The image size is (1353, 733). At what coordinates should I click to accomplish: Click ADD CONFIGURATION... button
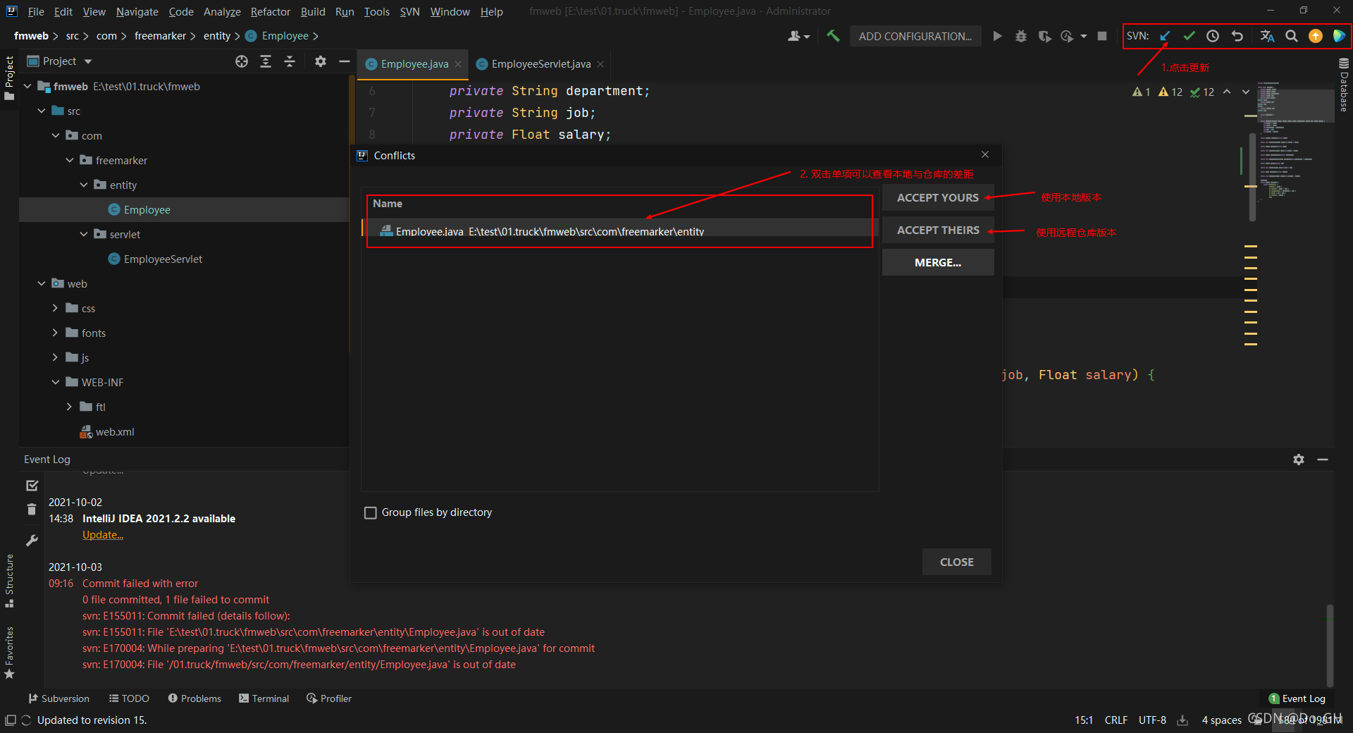(915, 36)
